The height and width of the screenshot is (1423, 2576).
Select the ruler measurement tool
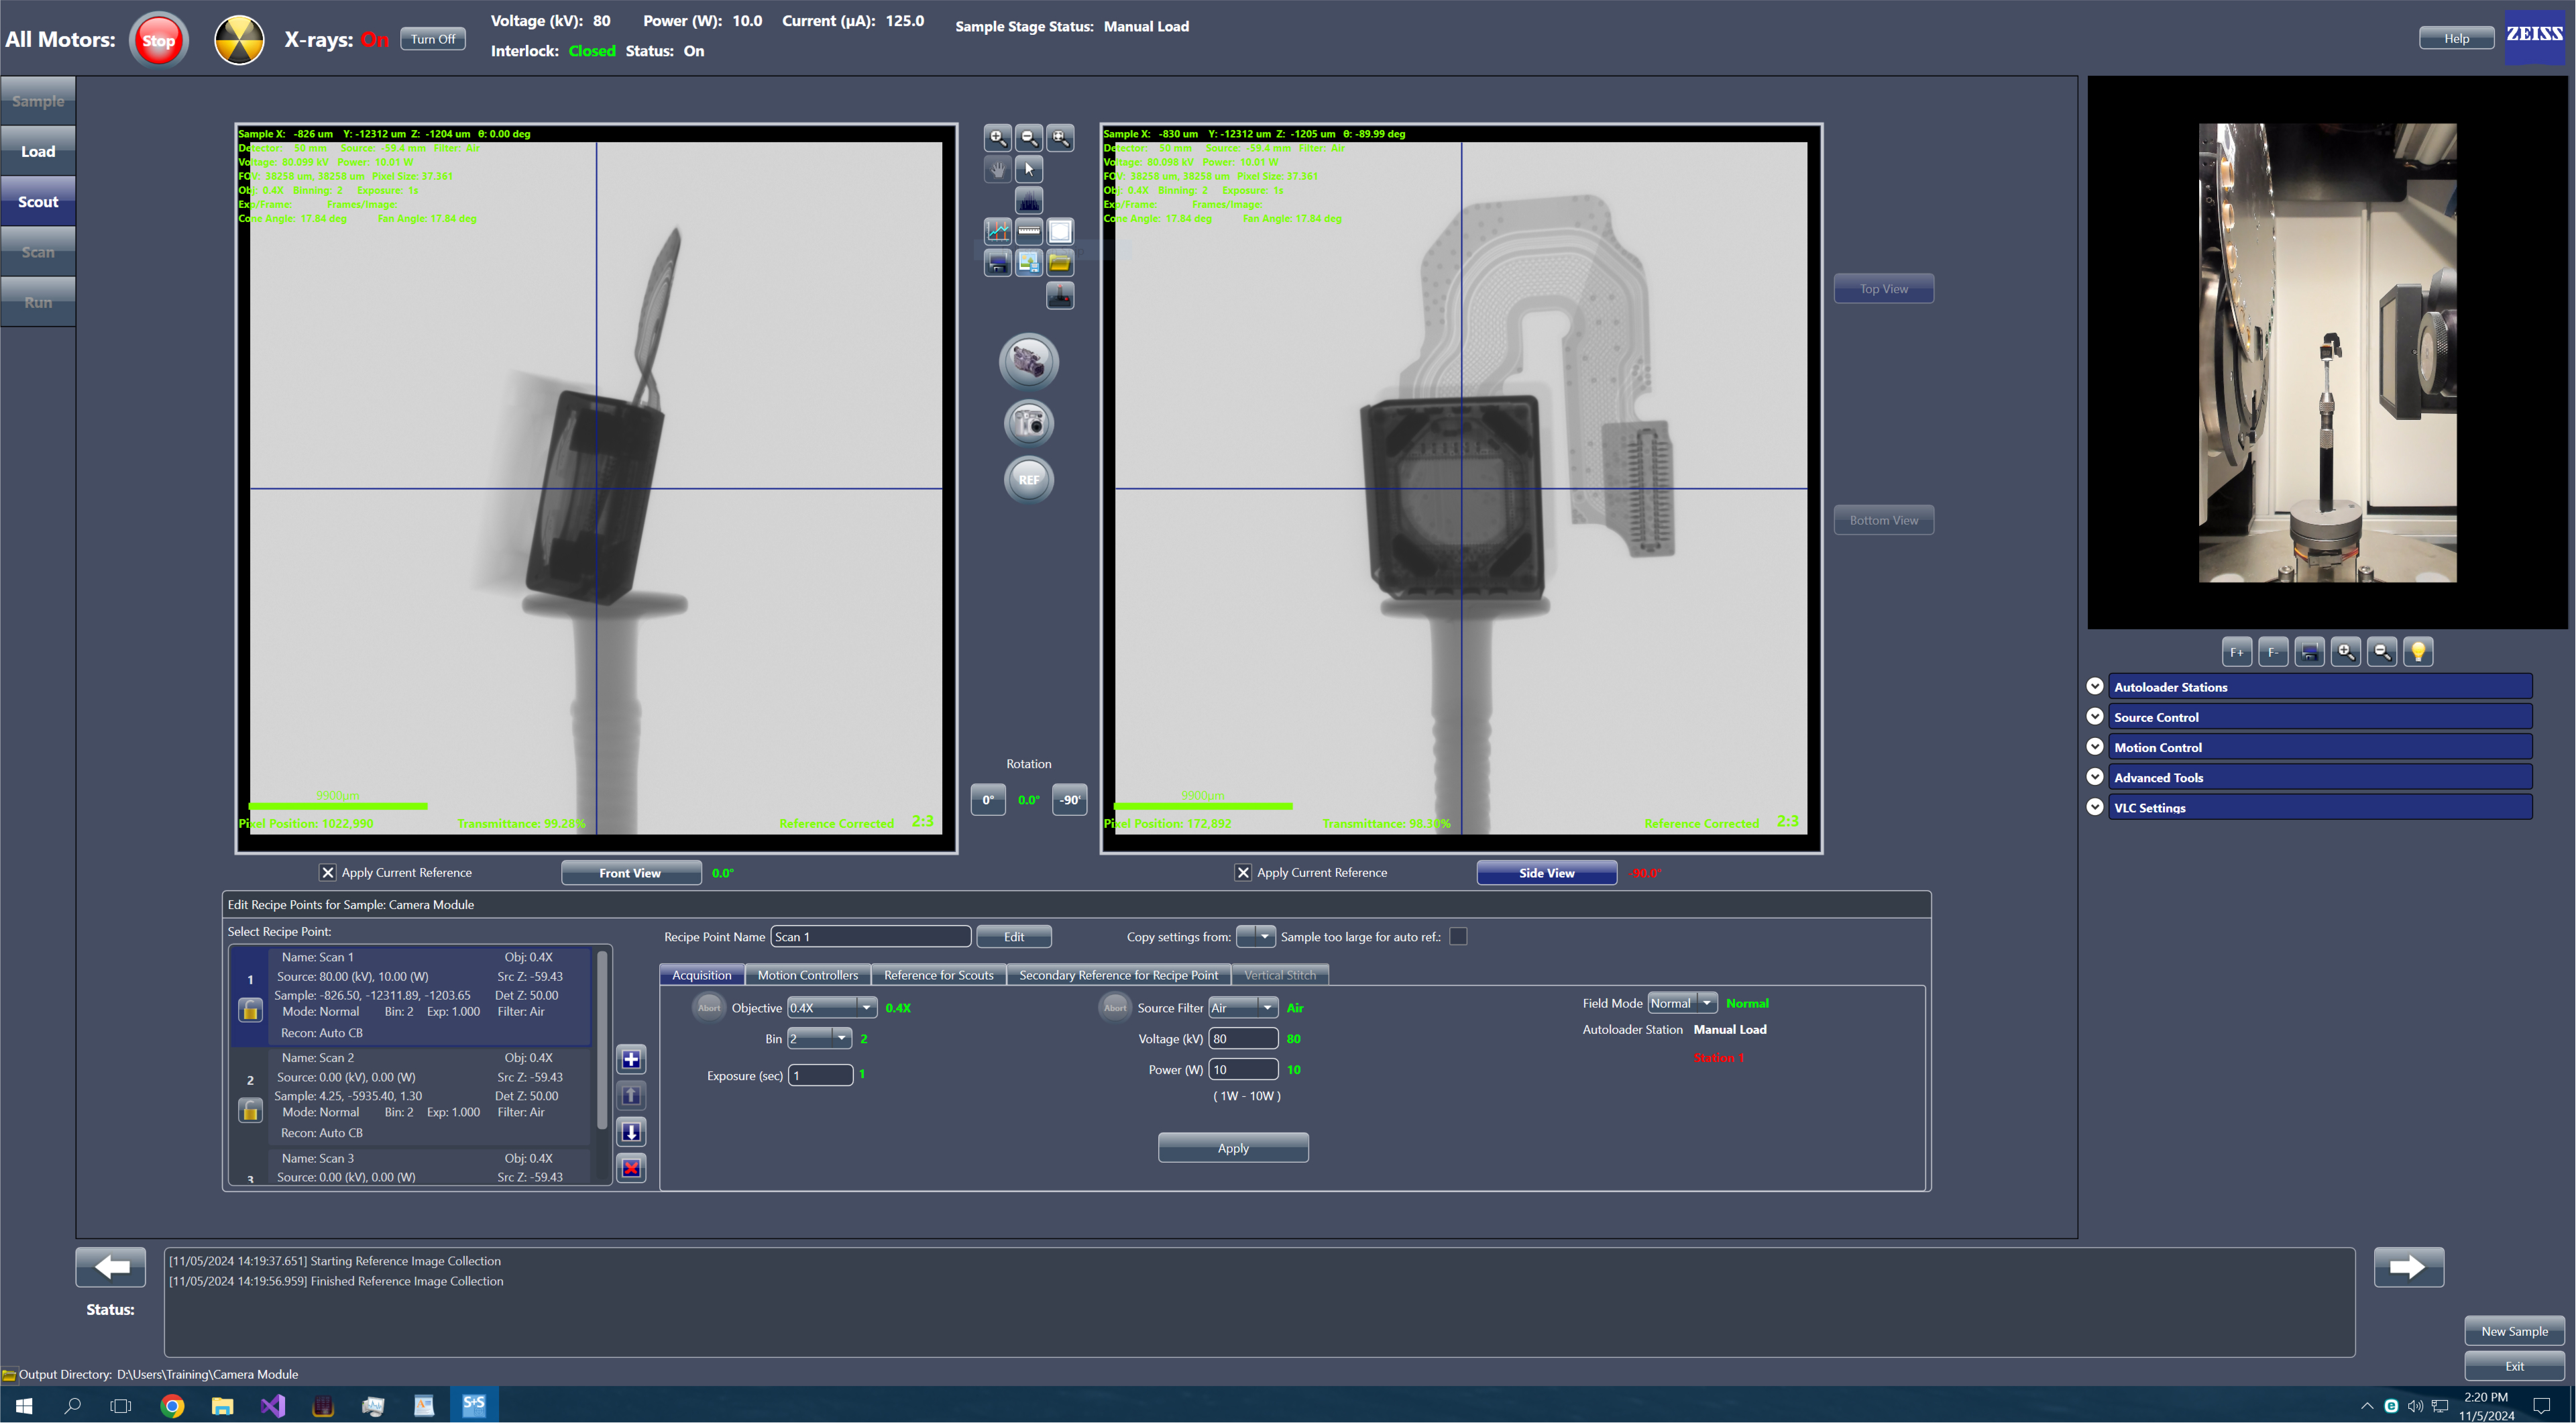coord(1028,232)
